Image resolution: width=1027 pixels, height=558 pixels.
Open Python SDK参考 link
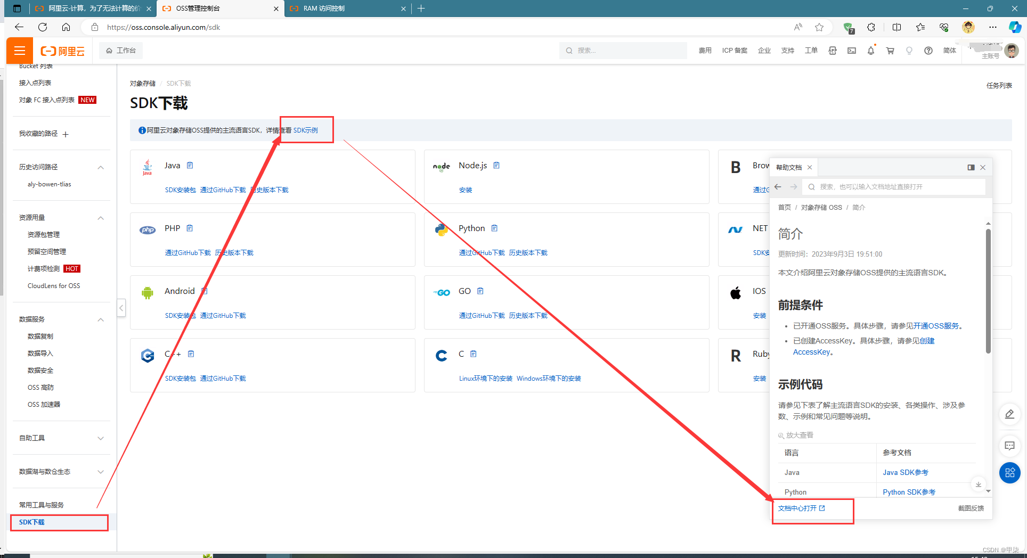(909, 493)
